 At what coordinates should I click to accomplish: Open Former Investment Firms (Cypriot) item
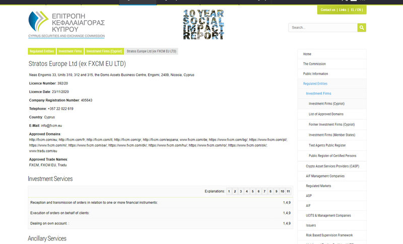coord(332,124)
